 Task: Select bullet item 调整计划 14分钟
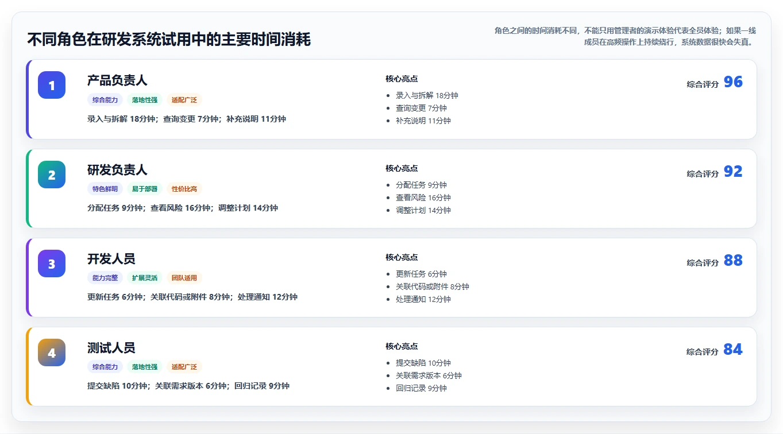[x=423, y=210]
